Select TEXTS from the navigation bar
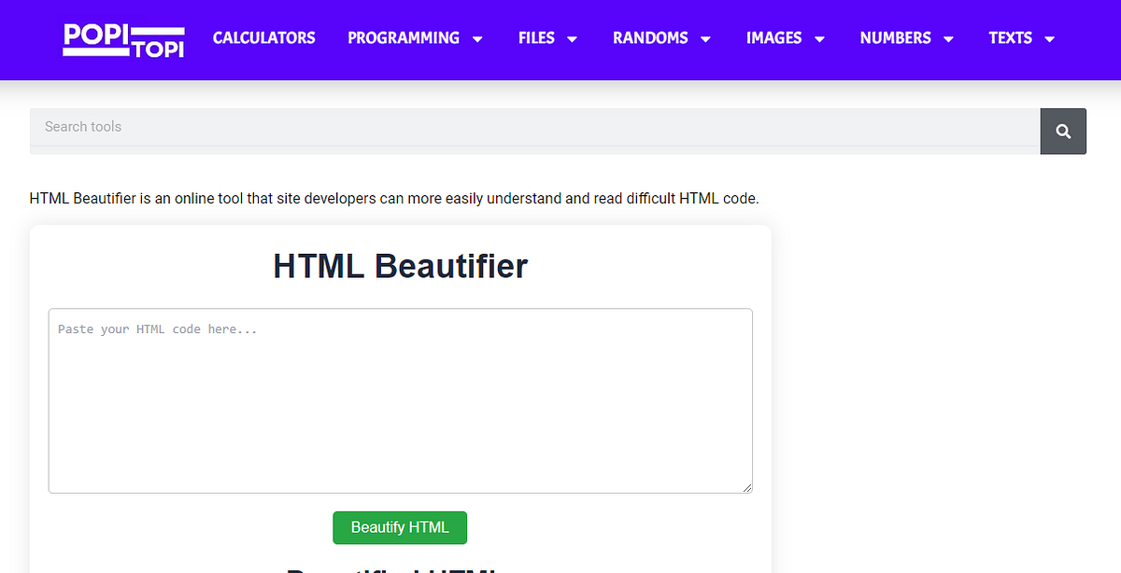Viewport: 1121px width, 573px height. click(1010, 38)
